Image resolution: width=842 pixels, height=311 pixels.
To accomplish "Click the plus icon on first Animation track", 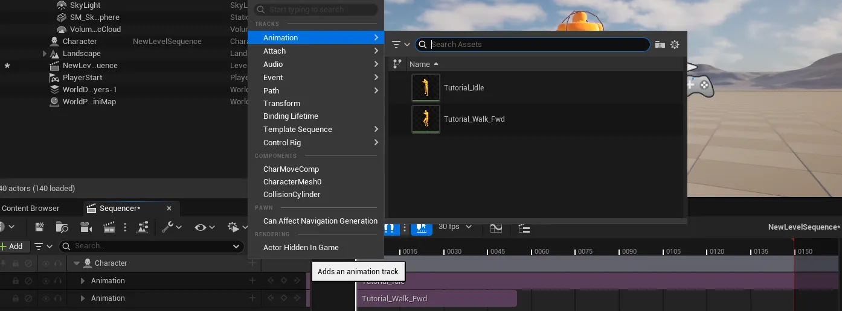I will click(x=252, y=281).
